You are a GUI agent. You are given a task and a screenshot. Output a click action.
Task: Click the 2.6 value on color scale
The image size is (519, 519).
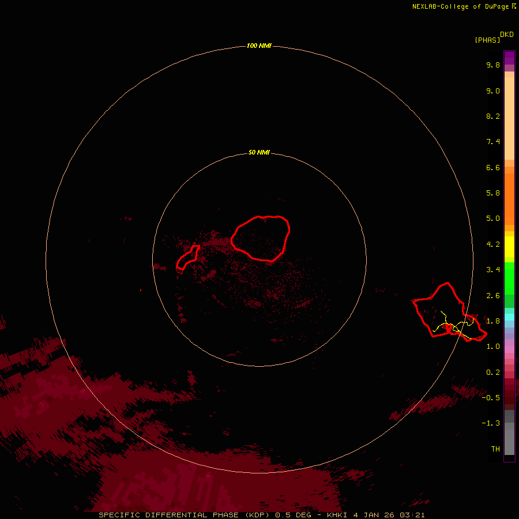493,296
